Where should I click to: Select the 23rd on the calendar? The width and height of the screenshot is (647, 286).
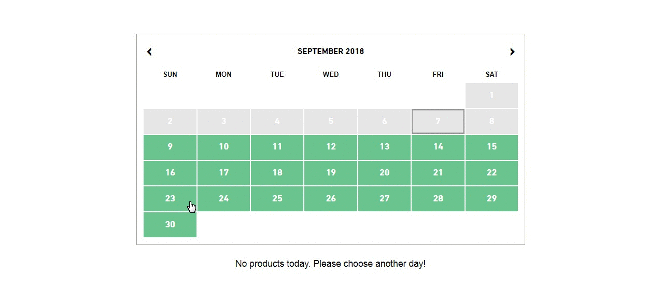pos(170,199)
